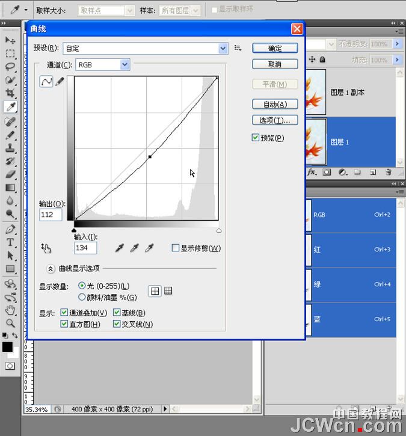Select the Gradient tool
The image size is (406, 436).
10,188
